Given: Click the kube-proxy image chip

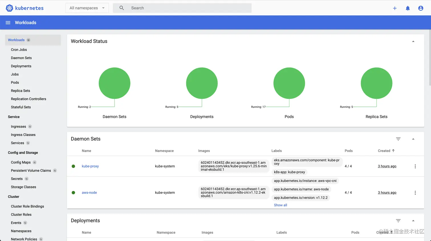Looking at the screenshot, I should [234, 166].
